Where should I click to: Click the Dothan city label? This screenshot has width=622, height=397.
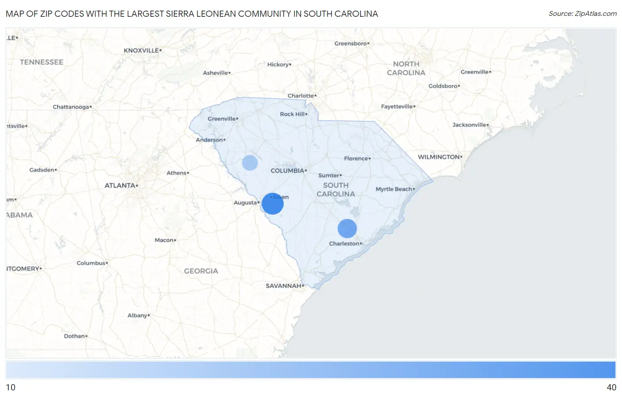tap(74, 336)
